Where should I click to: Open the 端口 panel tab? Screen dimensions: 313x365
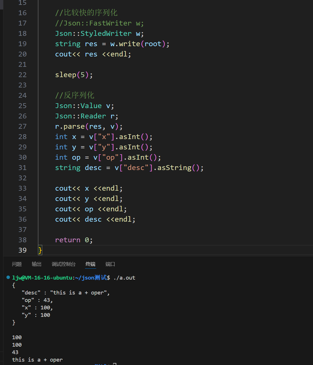110,264
